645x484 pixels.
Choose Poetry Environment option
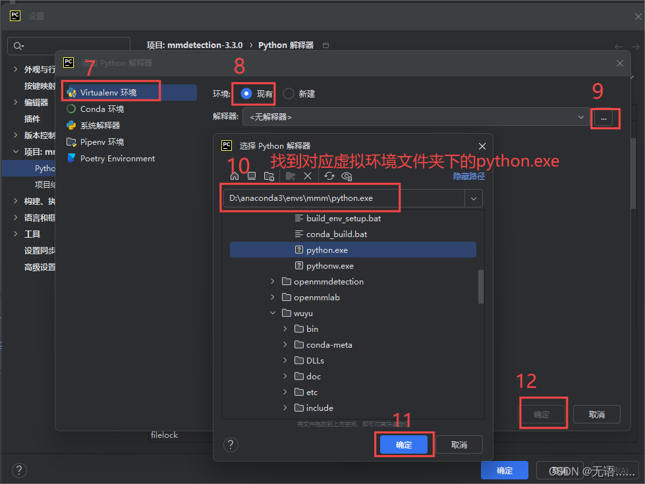click(117, 158)
